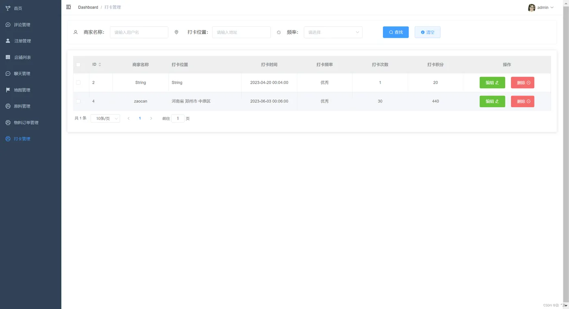
Task: Click the 打卡管理 printer icon
Action: [x=8, y=139]
